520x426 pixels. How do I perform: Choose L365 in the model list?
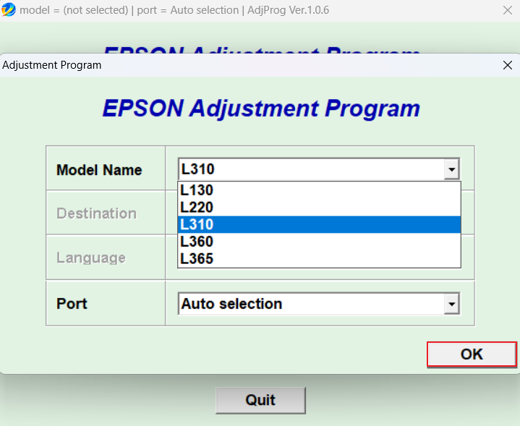(x=318, y=259)
